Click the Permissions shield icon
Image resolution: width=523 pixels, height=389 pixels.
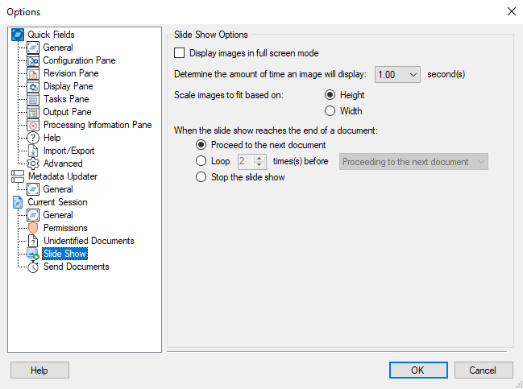click(x=33, y=229)
